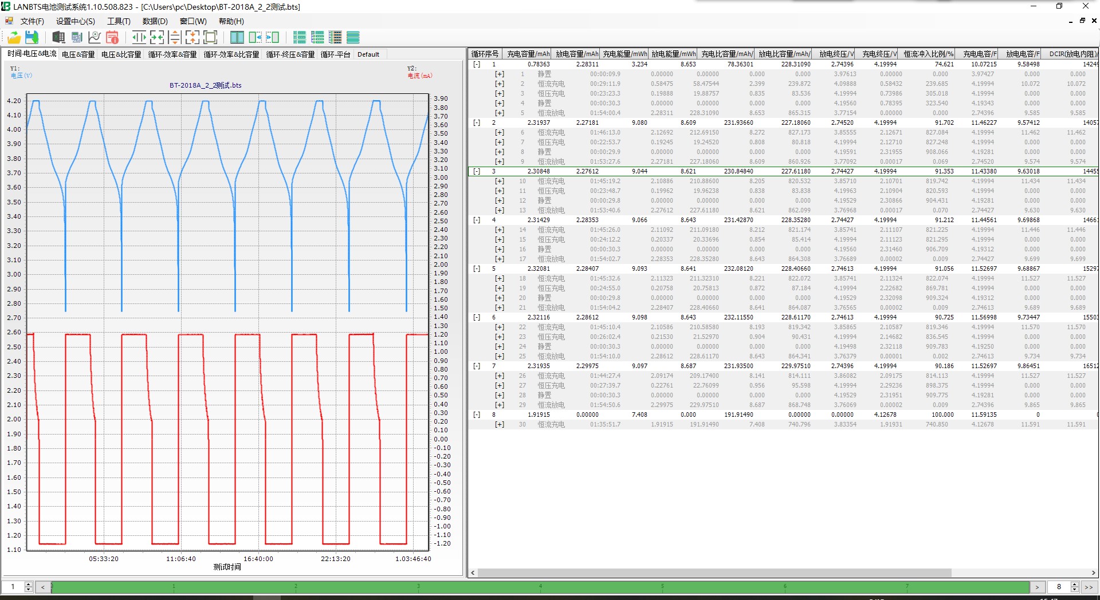Switch to the 电压&容量 tab
Viewport: 1100px width, 600px height.
pos(78,54)
